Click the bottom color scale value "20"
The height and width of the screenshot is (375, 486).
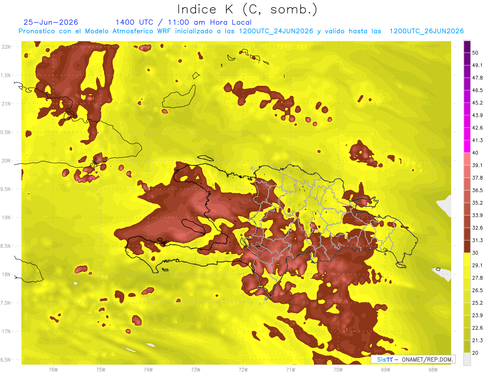click(x=476, y=353)
